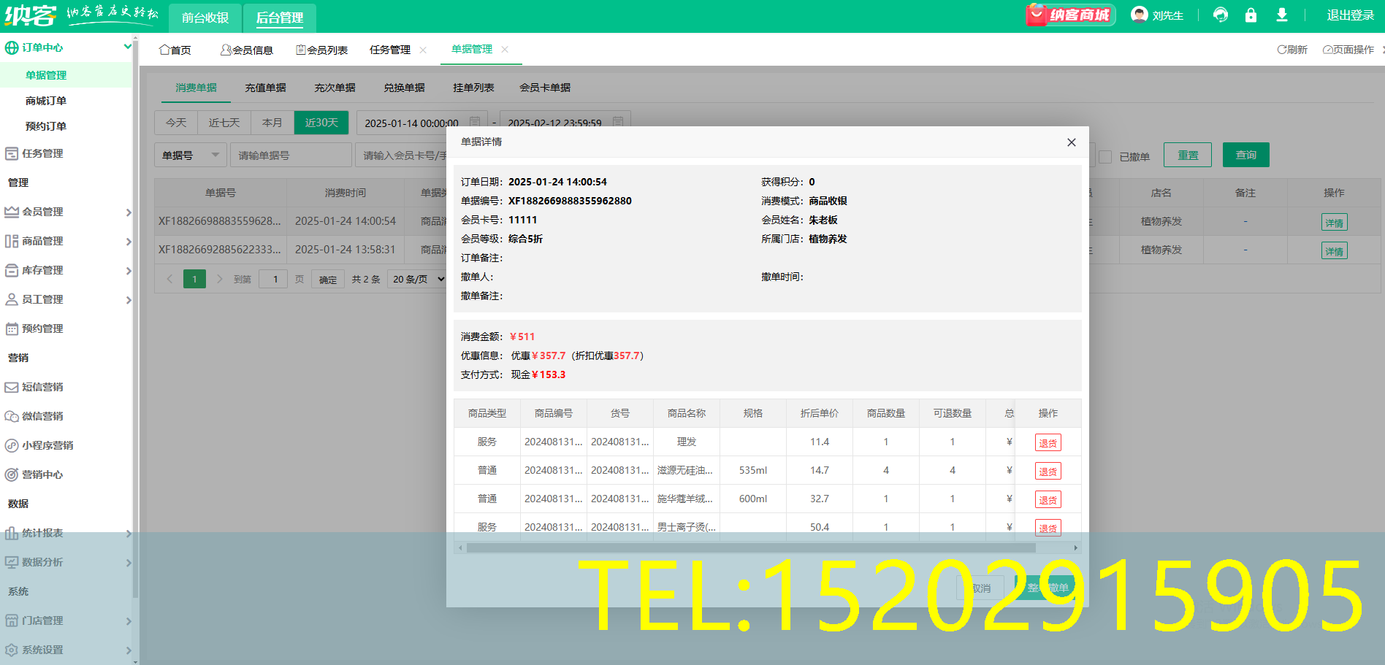This screenshot has height=665, width=1385.
Task: Click the 短信营销 envelope icon
Action: coord(12,387)
